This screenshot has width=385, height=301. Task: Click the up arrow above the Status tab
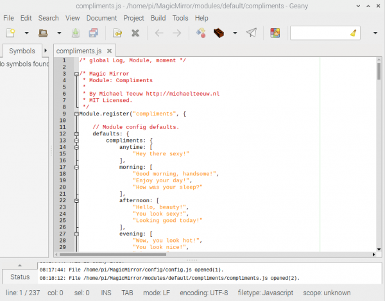(x=20, y=265)
